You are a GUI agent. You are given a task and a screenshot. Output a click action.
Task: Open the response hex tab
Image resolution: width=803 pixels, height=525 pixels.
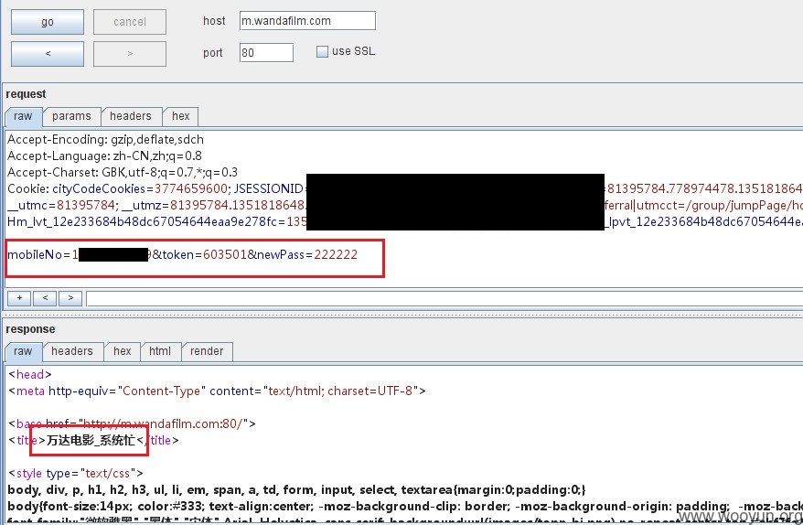123,351
